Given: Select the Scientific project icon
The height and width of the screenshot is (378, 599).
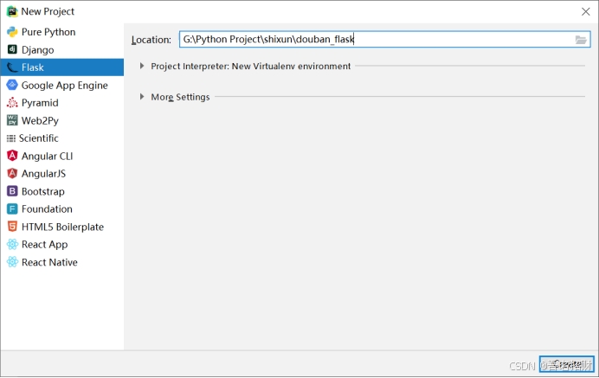Looking at the screenshot, I should click(11, 138).
